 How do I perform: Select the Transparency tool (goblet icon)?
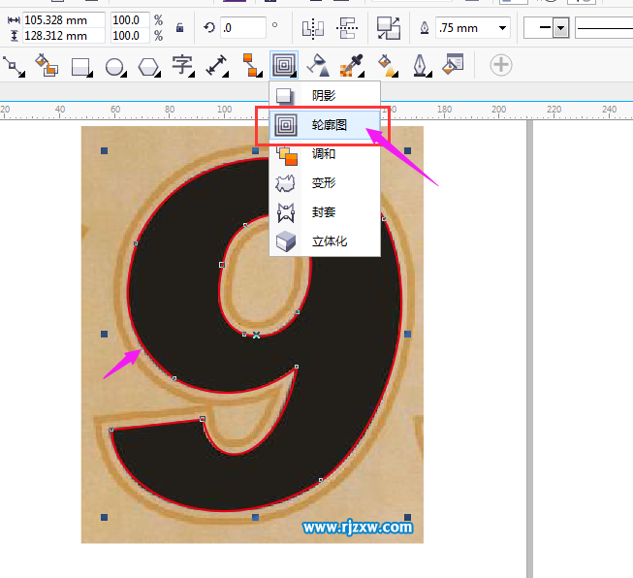pyautogui.click(x=318, y=65)
